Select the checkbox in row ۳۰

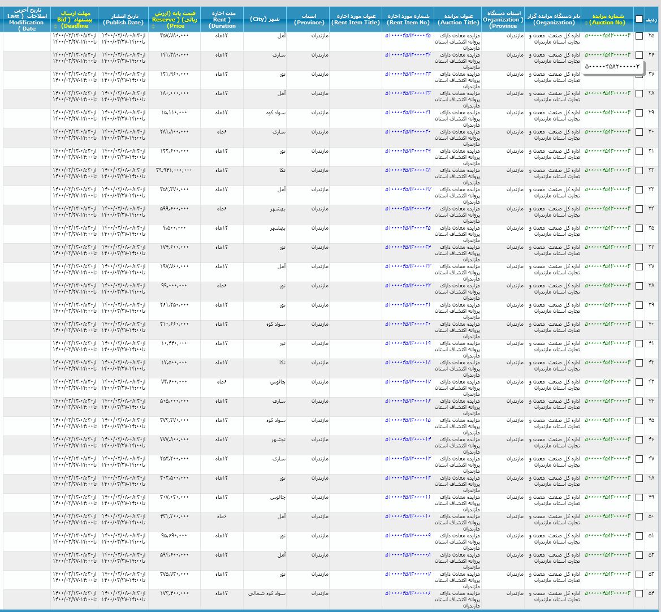click(x=639, y=132)
